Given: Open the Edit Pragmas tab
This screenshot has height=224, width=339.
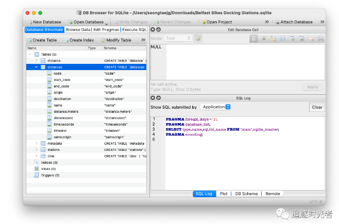Looking at the screenshot, I should [106, 29].
